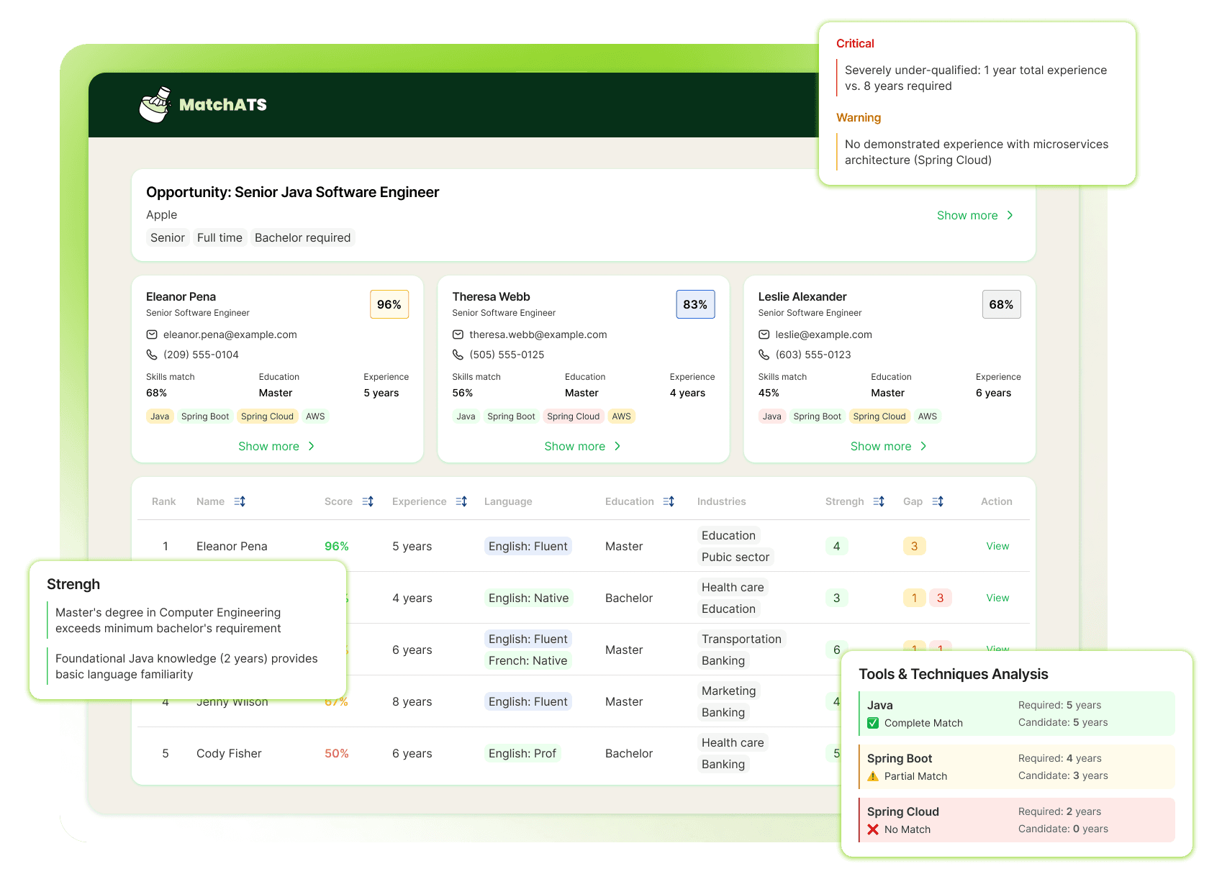Click the warning triangle on Spring Boot Partial Match

[874, 776]
